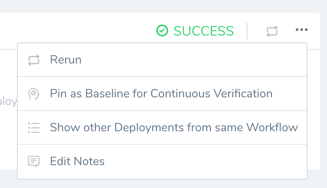The width and height of the screenshot is (327, 188).
Task: Close the three-dots more options menu
Action: [302, 30]
